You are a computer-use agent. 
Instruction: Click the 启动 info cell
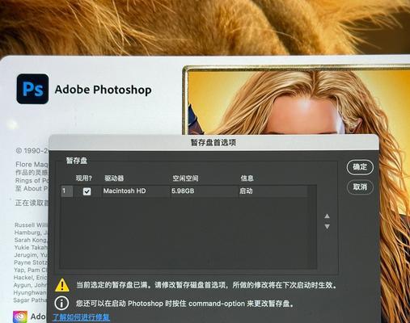click(246, 191)
